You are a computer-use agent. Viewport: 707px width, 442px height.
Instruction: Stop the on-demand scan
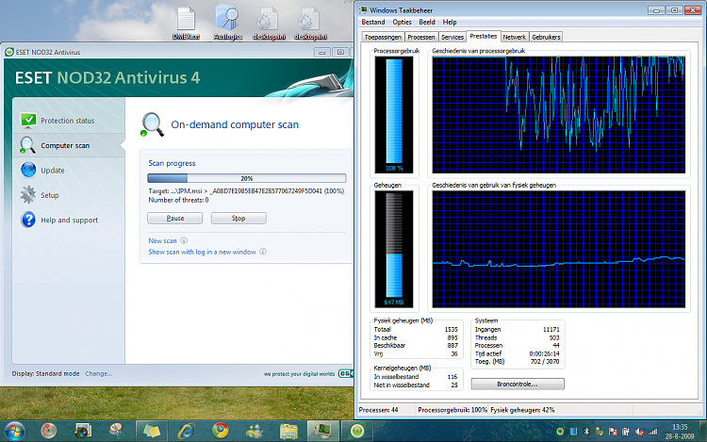238,218
